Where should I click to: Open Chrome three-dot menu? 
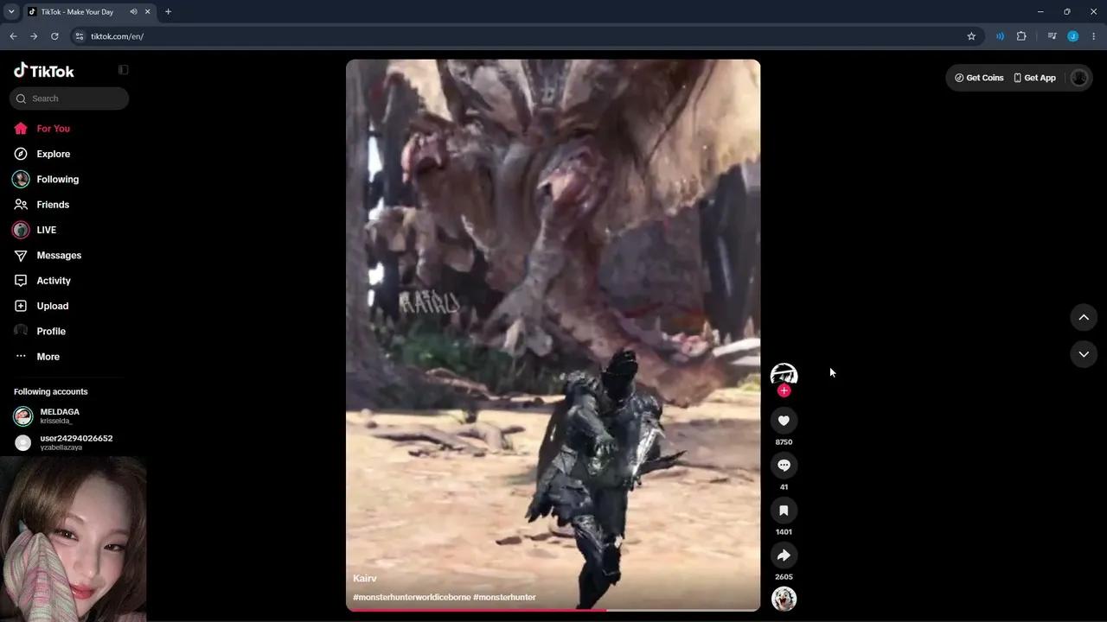pos(1094,36)
